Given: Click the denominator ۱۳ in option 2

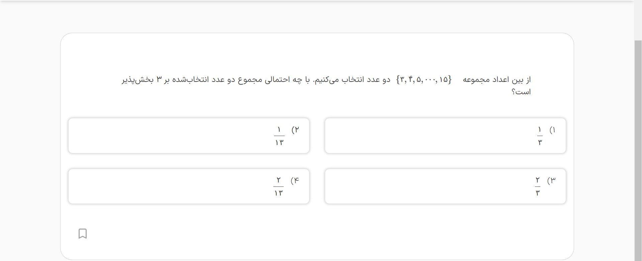Looking at the screenshot, I should [x=279, y=143].
